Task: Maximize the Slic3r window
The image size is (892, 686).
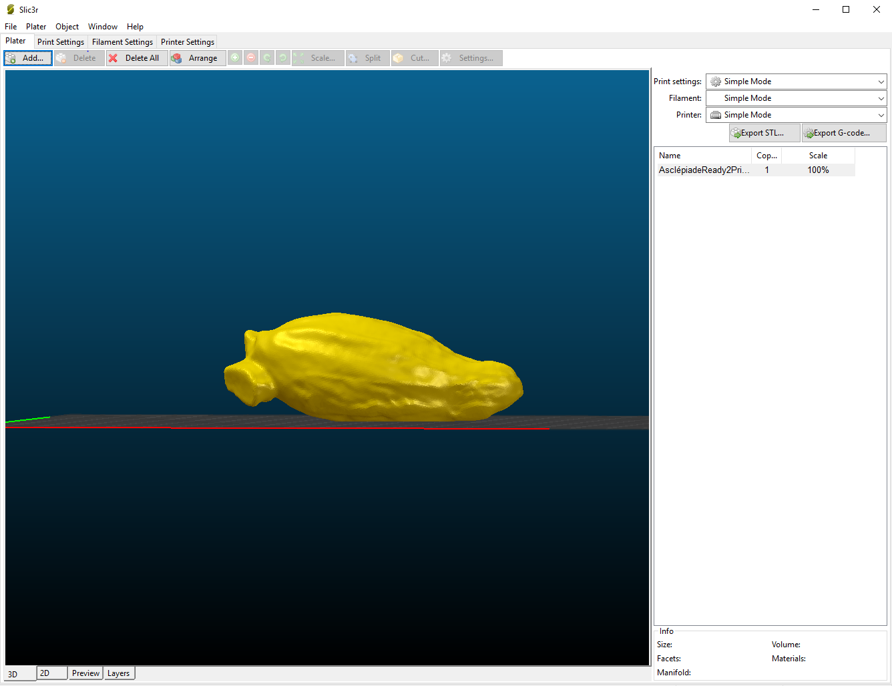Action: (846, 9)
